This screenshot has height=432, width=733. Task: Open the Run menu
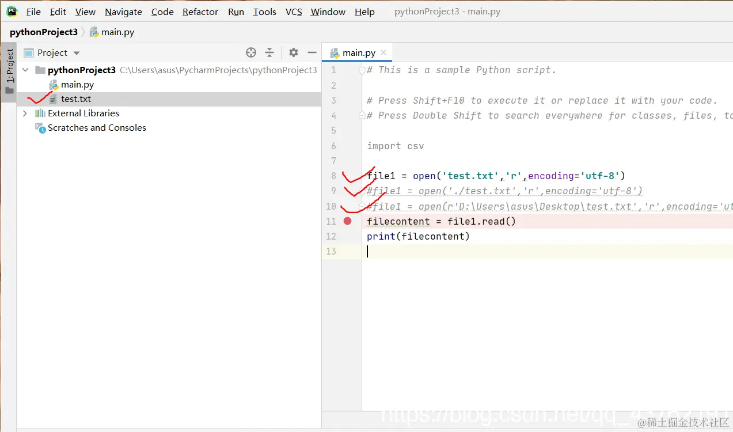(236, 12)
